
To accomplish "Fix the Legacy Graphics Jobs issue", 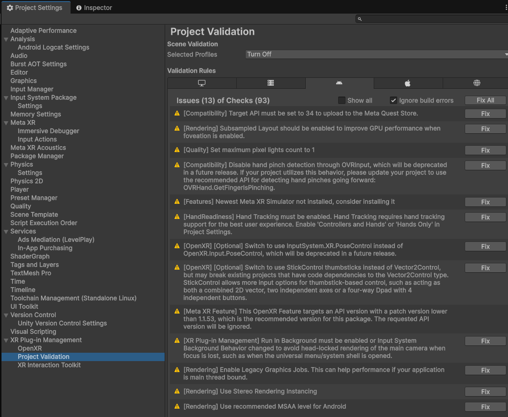I will tap(485, 370).
